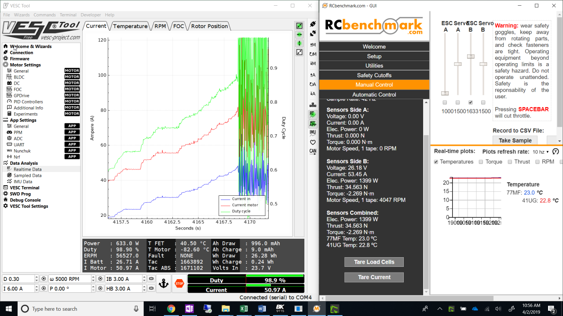Click Read App Configuration icon (up arrow A)
Screen dimensions: 563x316
coord(313,75)
